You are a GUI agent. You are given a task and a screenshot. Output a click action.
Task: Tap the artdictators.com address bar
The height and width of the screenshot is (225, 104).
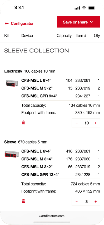[52, 216]
